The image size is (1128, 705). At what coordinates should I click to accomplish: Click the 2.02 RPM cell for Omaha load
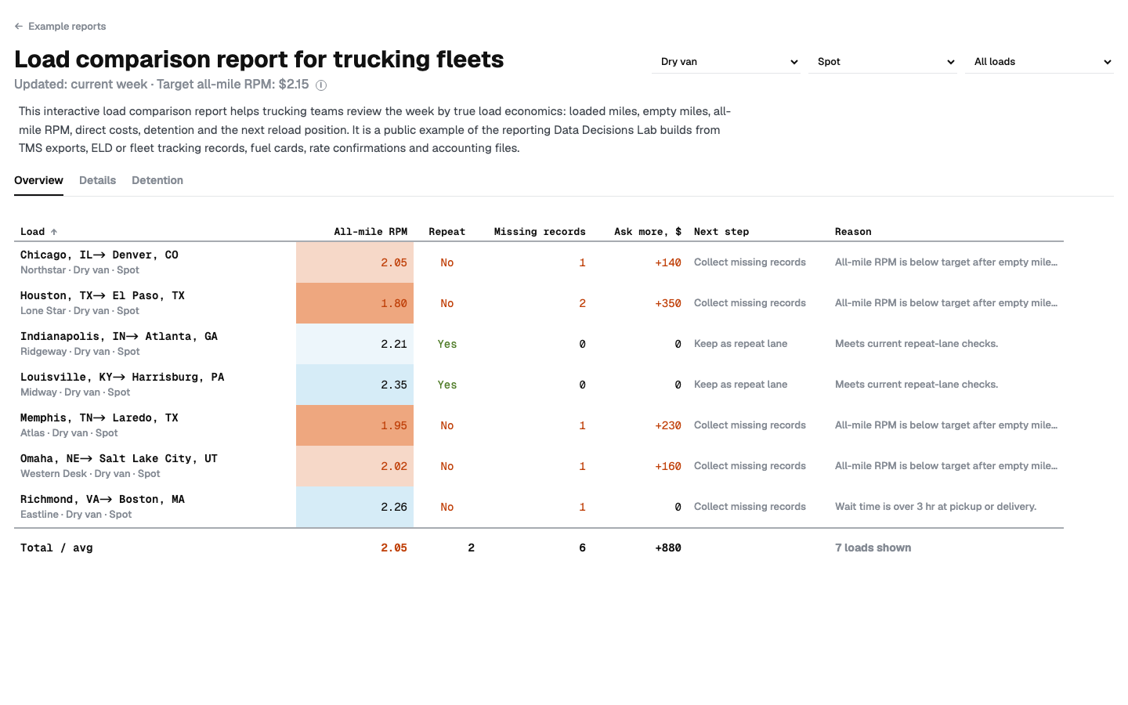click(x=355, y=466)
